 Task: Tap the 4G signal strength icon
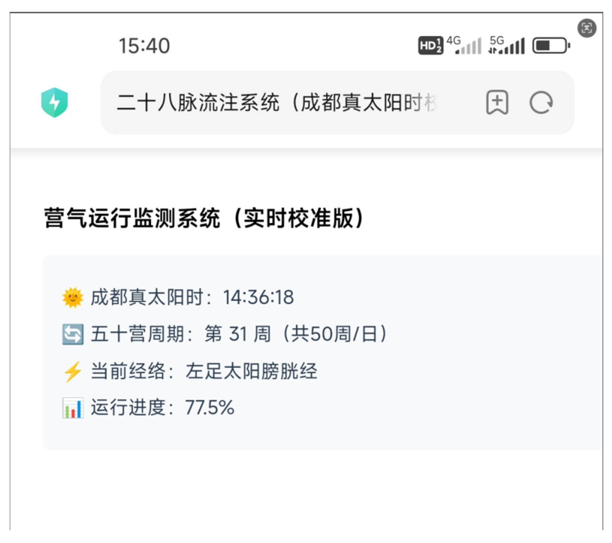click(464, 46)
